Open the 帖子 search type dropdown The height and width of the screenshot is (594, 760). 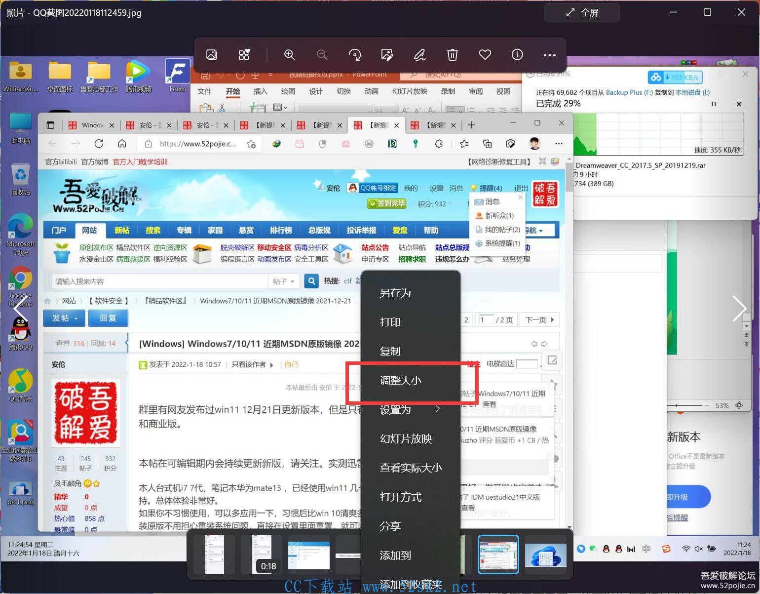pyautogui.click(x=284, y=281)
